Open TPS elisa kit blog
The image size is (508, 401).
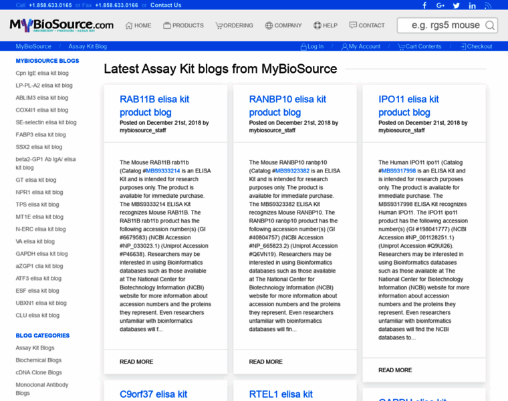click(37, 205)
